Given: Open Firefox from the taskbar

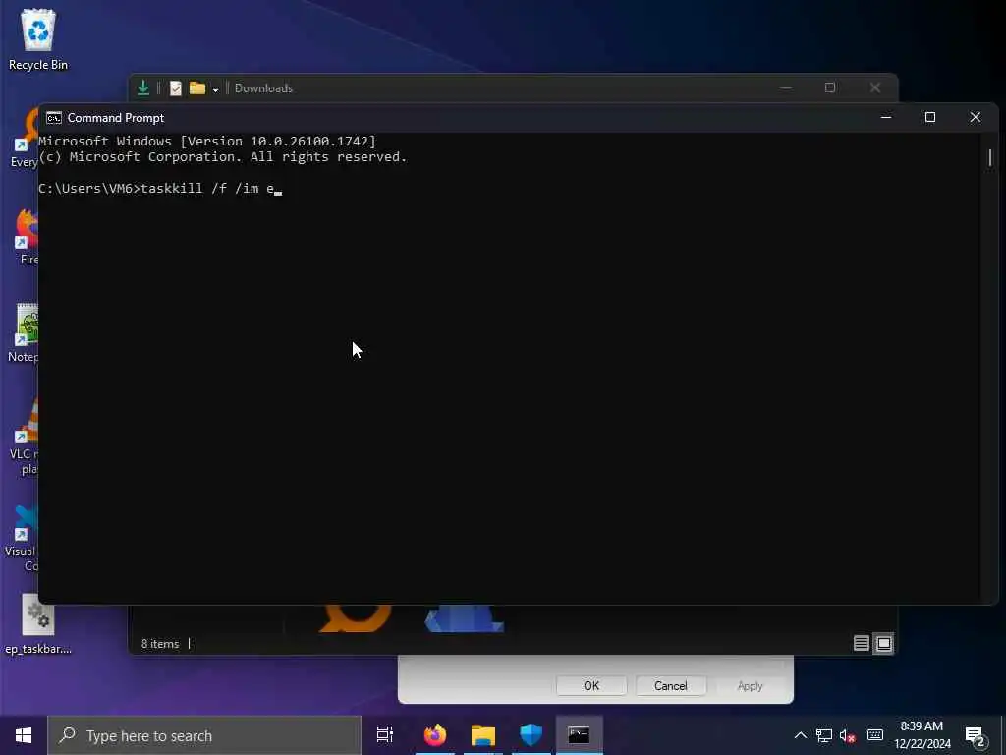Looking at the screenshot, I should (x=435, y=735).
